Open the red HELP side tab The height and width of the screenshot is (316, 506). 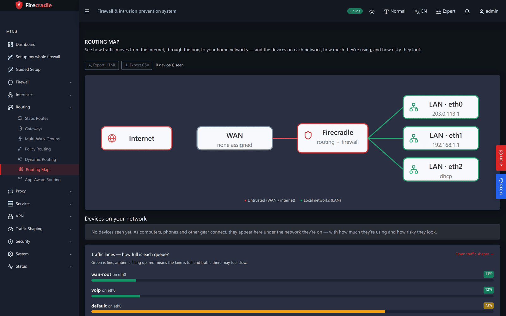[x=501, y=158]
